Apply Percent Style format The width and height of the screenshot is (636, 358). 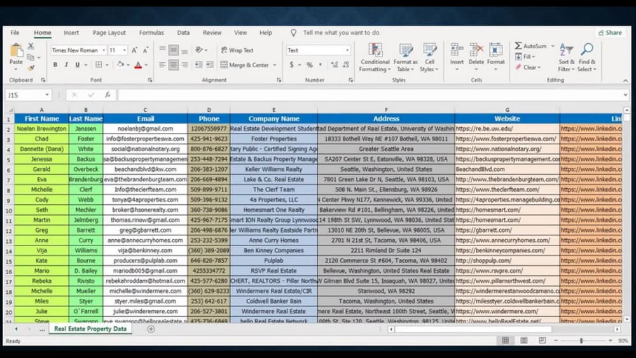pyautogui.click(x=310, y=65)
